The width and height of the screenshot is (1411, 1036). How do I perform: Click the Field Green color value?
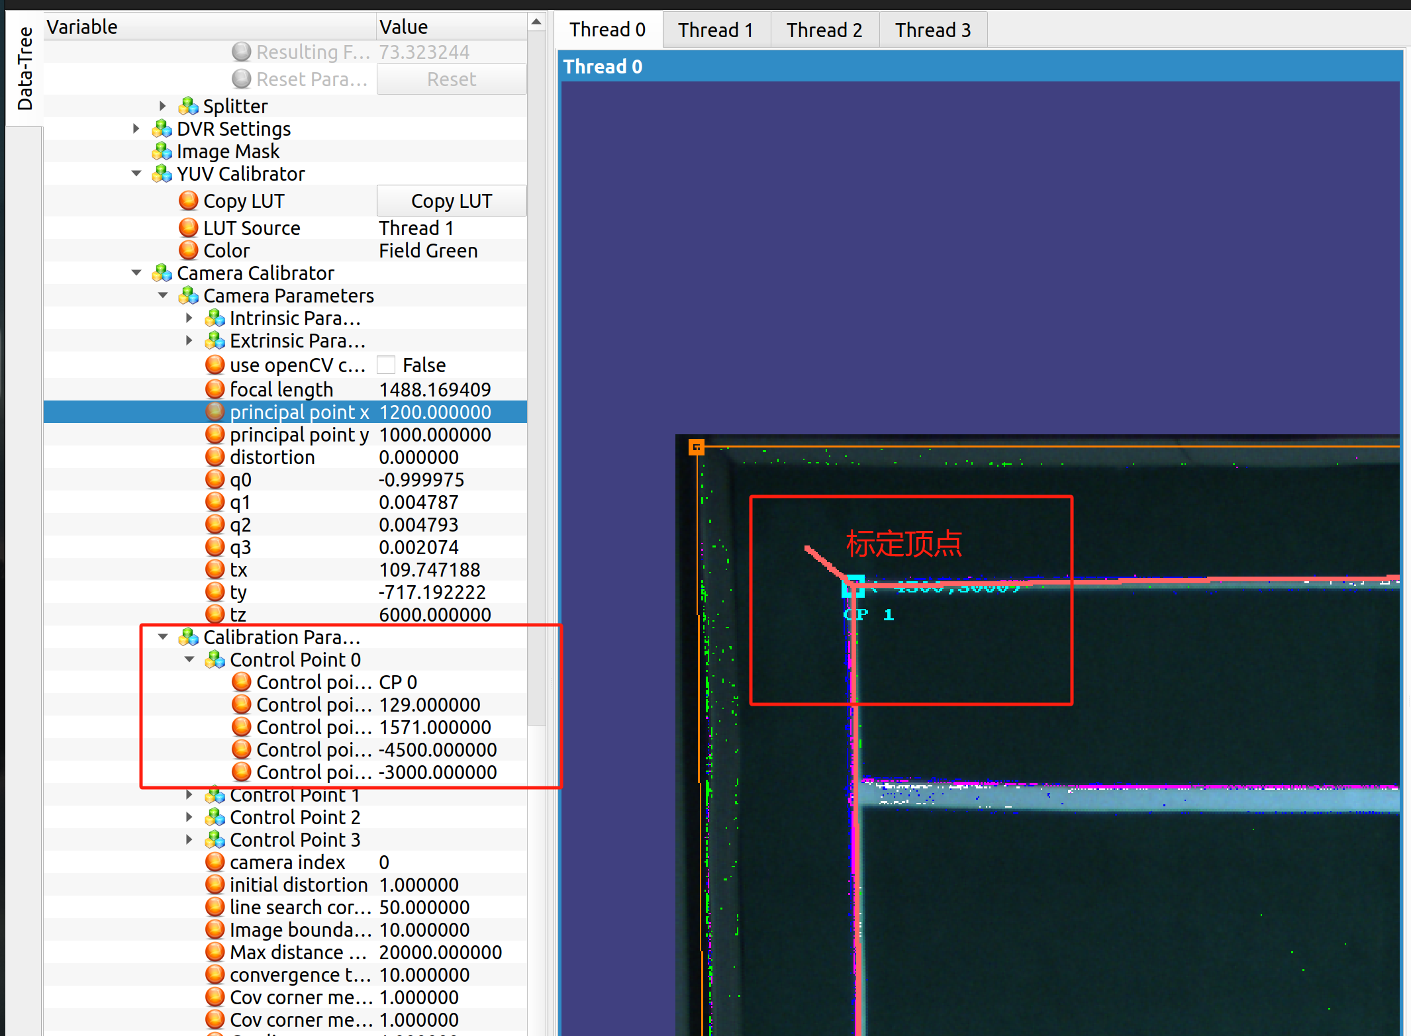click(x=428, y=250)
